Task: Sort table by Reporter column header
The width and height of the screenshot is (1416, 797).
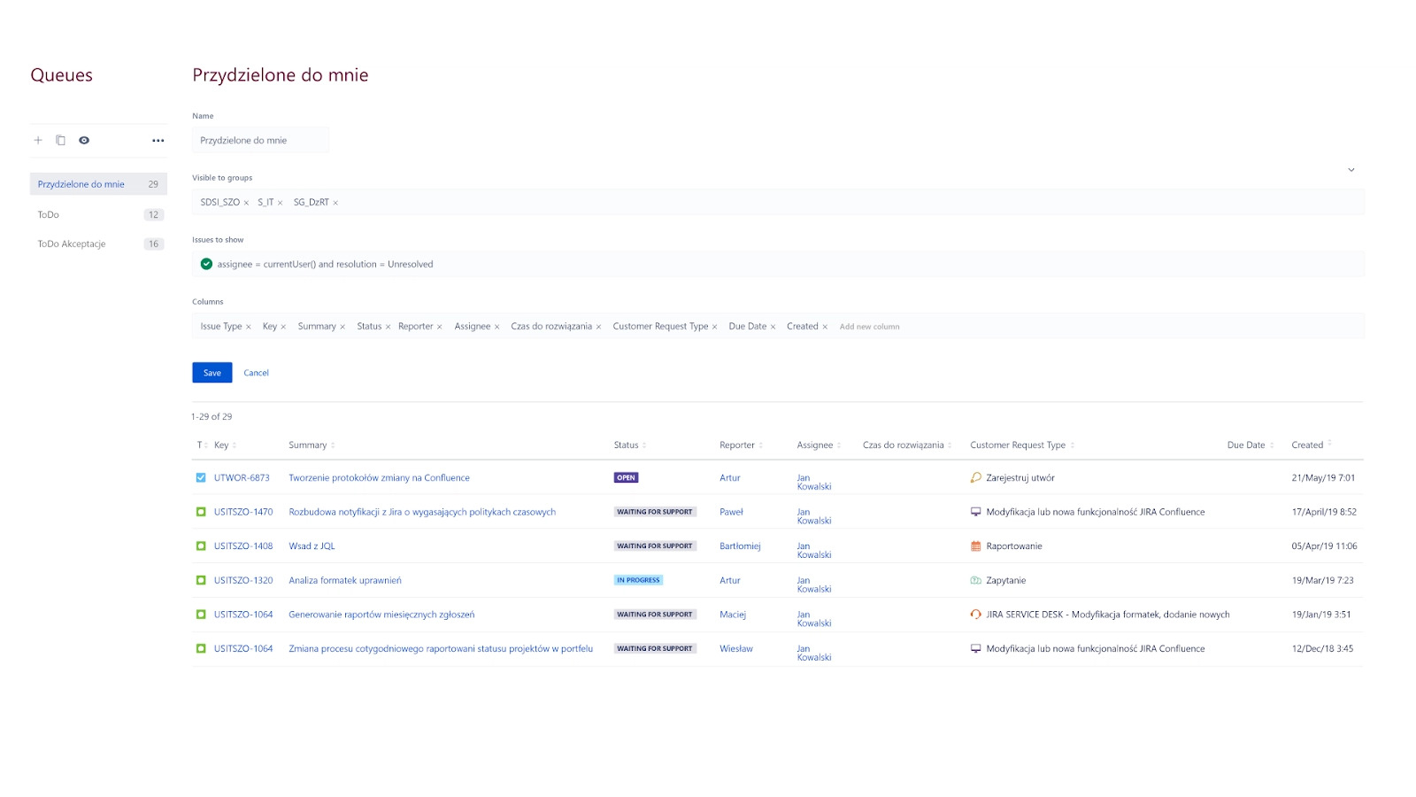Action: coord(741,445)
